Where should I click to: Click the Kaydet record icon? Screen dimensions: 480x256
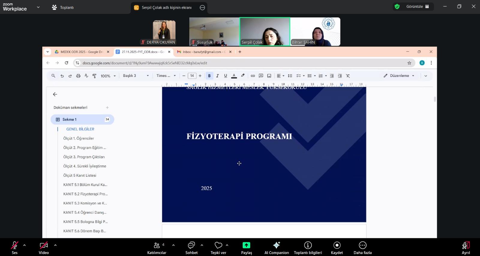coord(337,245)
